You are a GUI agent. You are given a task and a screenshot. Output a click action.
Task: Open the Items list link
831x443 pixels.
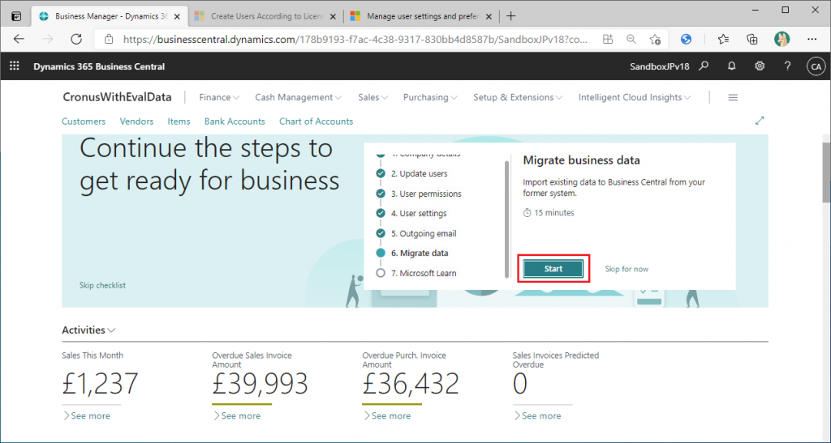[x=179, y=121]
